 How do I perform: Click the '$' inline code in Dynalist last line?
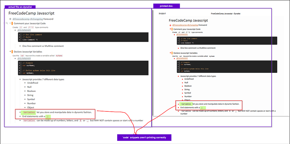pyautogui.click(x=80, y=120)
